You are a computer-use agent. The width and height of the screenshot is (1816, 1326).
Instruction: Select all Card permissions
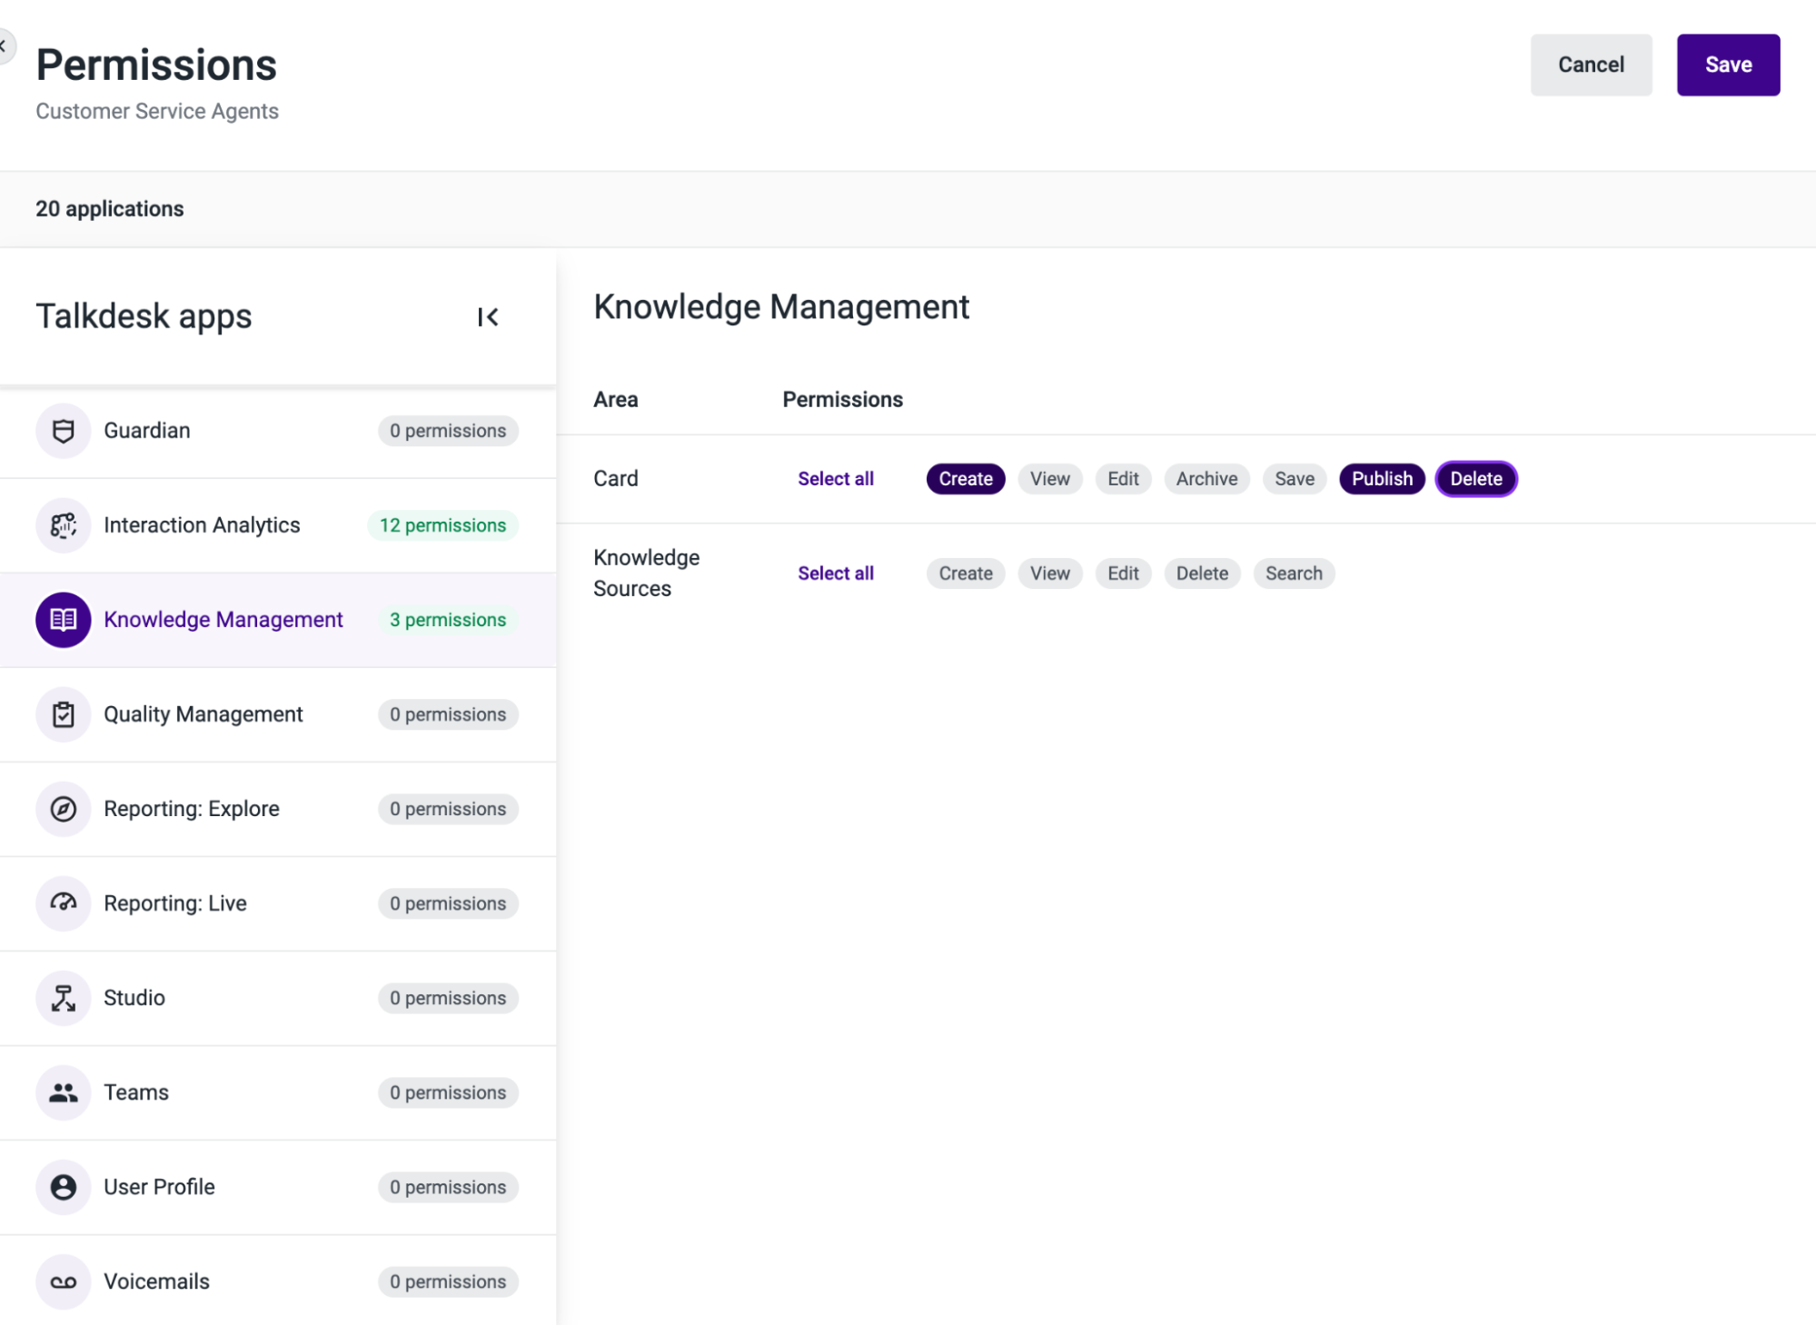(x=836, y=479)
